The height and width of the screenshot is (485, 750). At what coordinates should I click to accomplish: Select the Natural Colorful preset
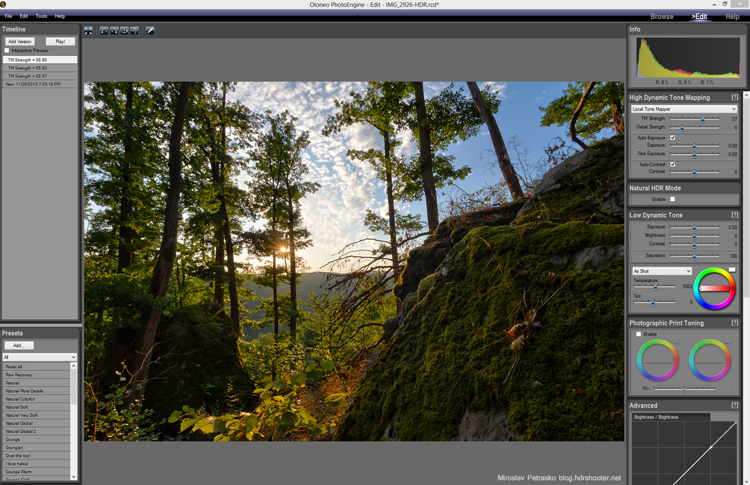click(20, 399)
